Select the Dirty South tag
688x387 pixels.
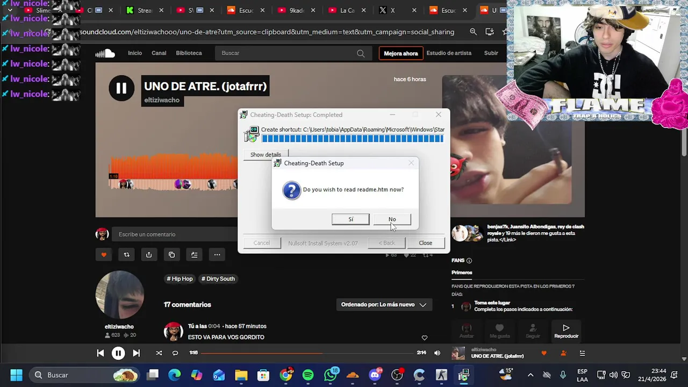click(x=218, y=279)
